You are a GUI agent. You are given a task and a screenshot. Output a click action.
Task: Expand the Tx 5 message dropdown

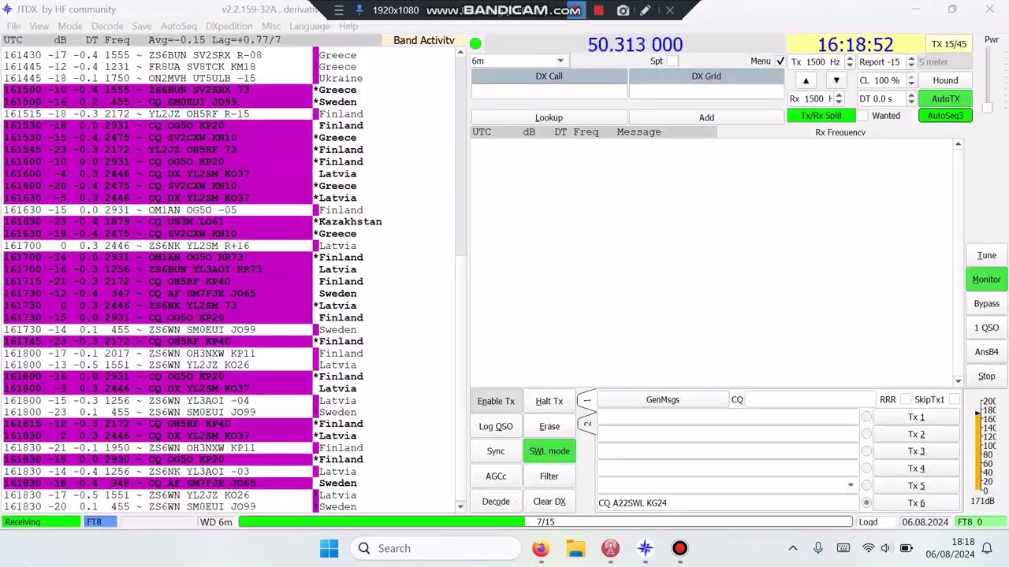850,485
